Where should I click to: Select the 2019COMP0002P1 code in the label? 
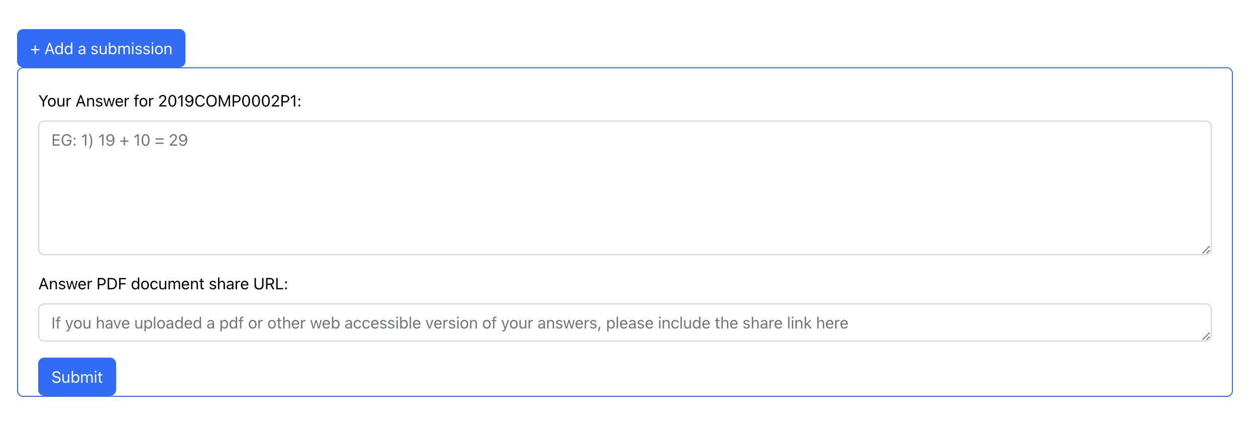(x=228, y=101)
